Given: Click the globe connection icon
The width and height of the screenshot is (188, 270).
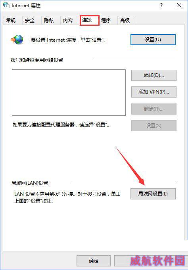Looking at the screenshot, I should [17, 40].
